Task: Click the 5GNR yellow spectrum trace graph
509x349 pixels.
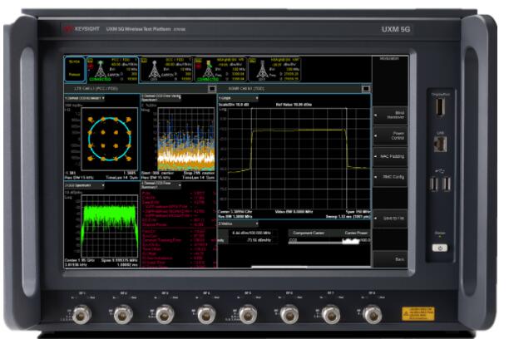Action: coord(299,158)
